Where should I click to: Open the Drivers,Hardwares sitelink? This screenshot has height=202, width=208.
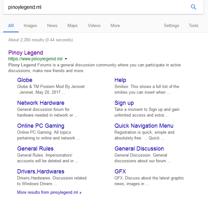(x=41, y=172)
